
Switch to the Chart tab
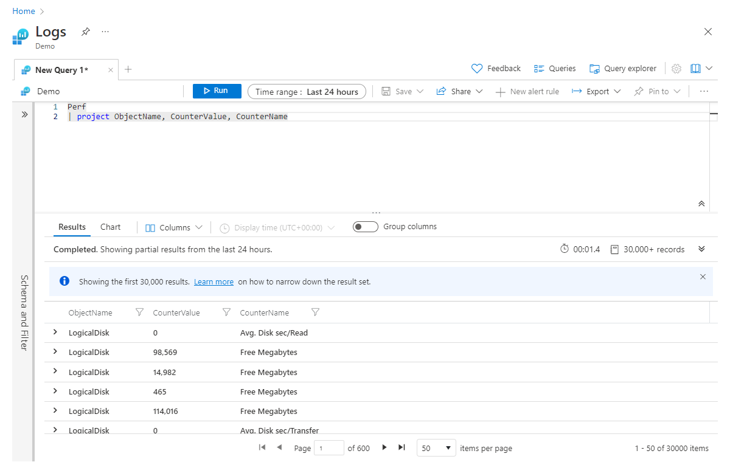[x=111, y=227]
